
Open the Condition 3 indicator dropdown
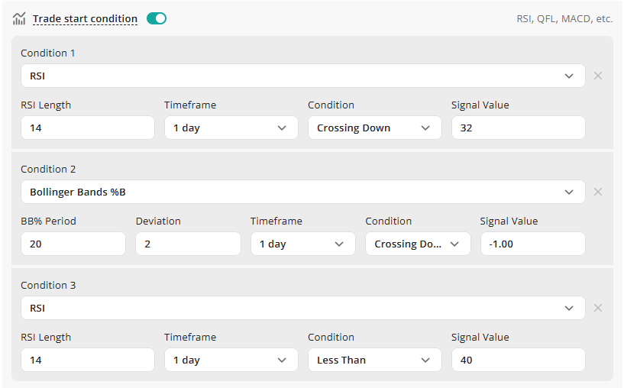coord(302,308)
